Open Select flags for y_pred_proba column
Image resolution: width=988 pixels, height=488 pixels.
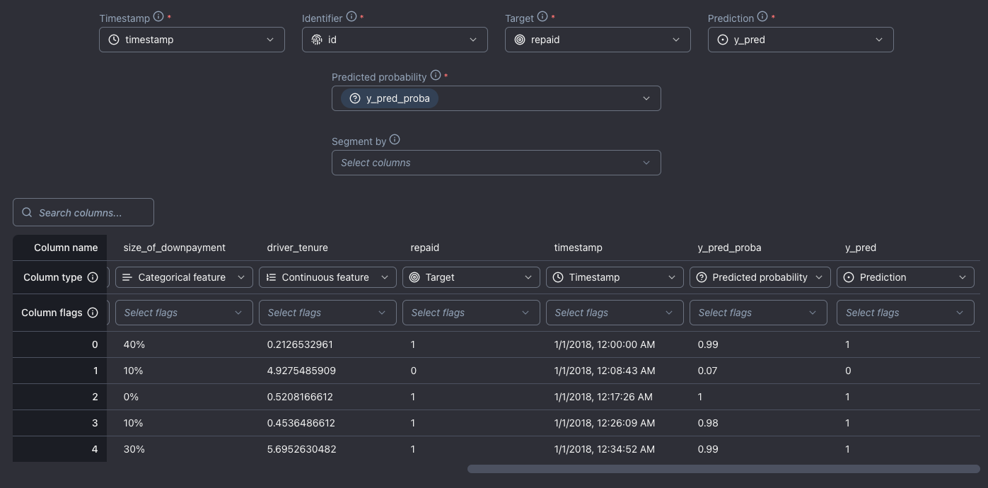click(758, 313)
